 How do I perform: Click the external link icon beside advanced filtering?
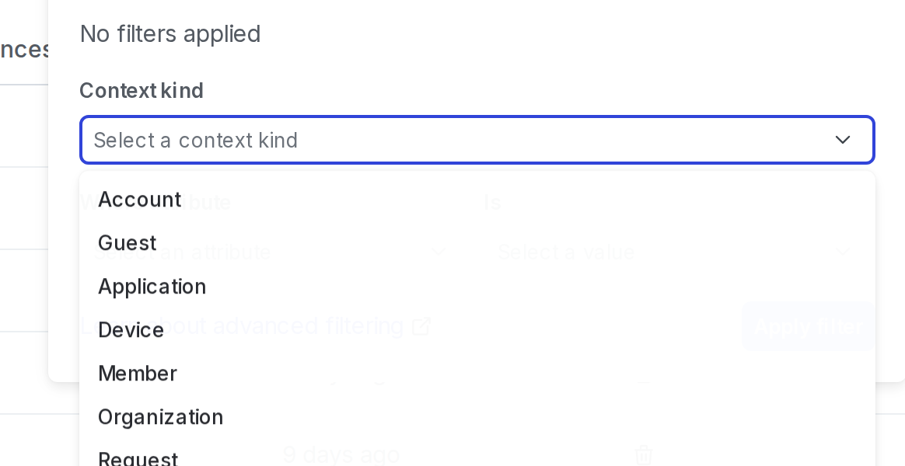pos(421,326)
